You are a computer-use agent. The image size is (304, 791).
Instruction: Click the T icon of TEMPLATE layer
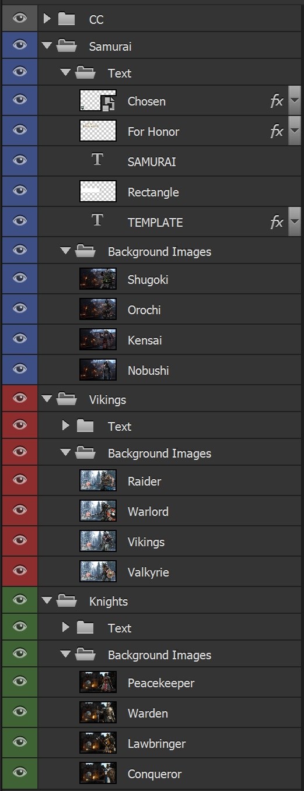(97, 220)
